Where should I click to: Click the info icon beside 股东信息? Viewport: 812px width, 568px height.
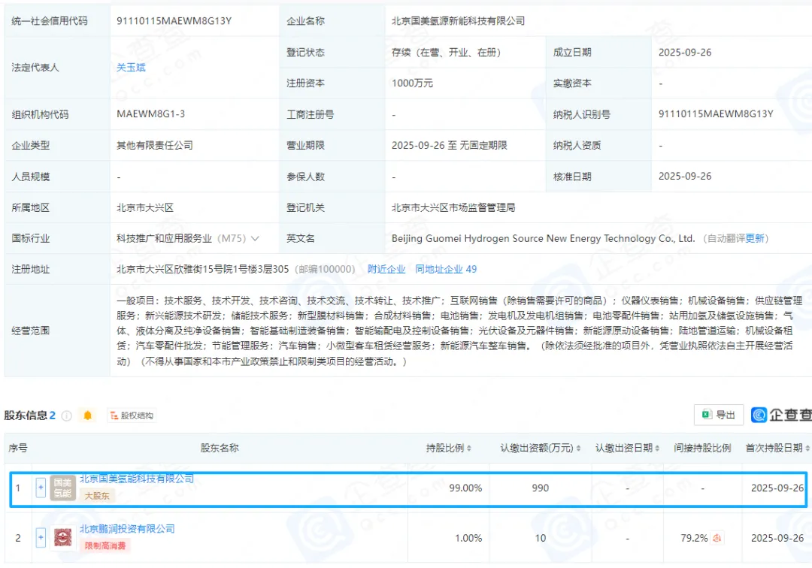tap(67, 415)
